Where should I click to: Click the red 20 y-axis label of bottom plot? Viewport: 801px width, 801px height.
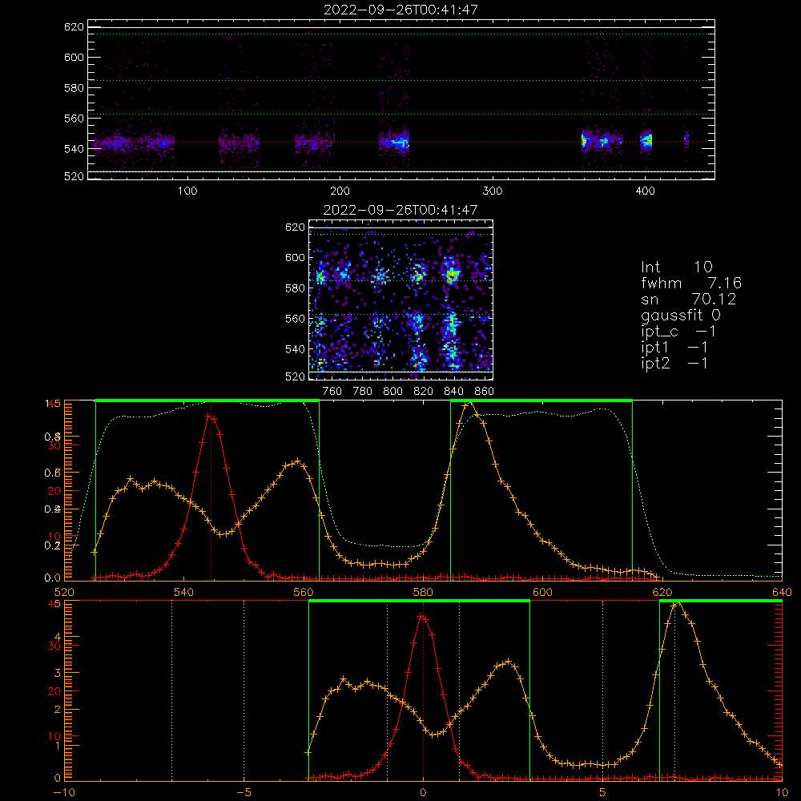tap(54, 692)
